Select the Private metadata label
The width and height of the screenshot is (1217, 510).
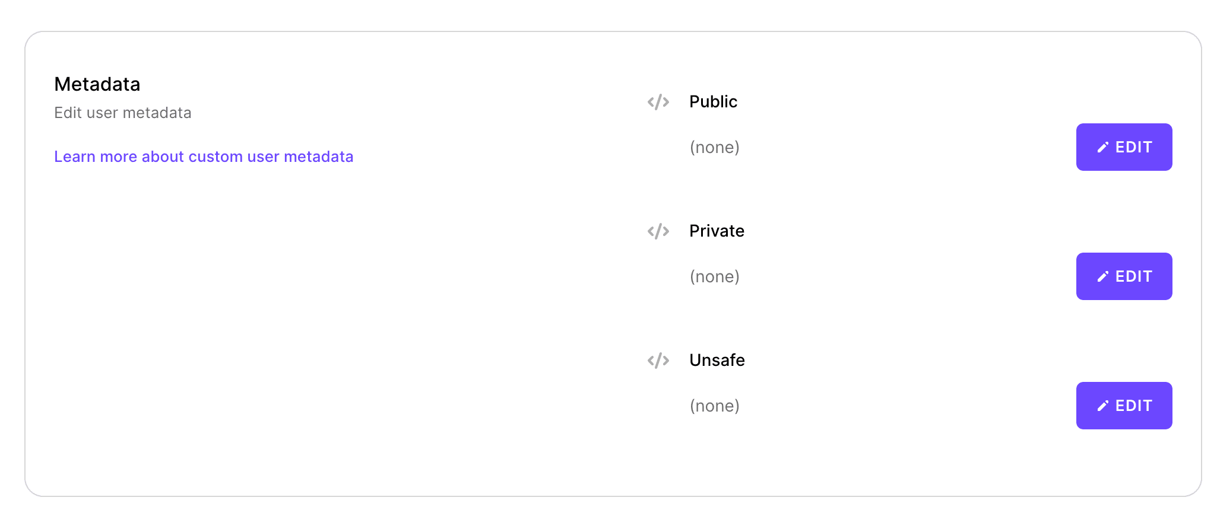point(717,231)
